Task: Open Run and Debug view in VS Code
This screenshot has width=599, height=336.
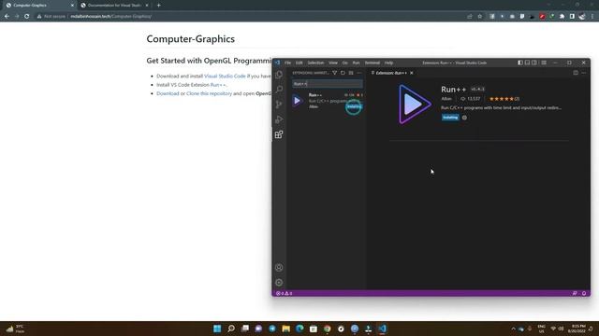Action: (x=279, y=119)
